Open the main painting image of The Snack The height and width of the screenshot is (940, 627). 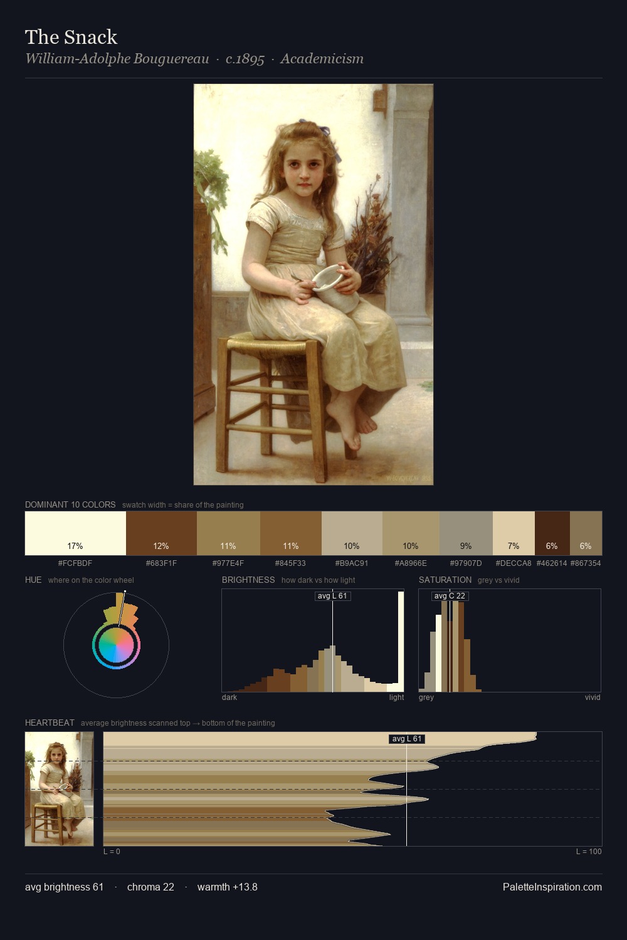[313, 285]
